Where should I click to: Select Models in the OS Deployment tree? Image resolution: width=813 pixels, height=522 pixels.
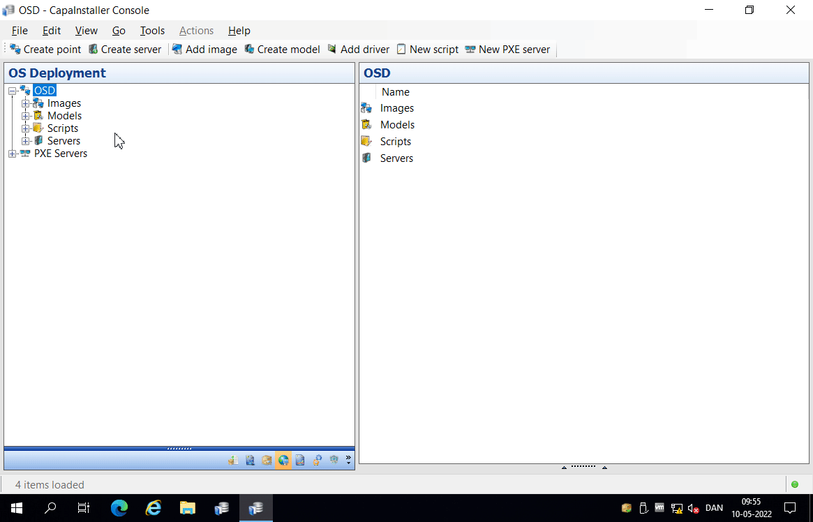(x=64, y=116)
